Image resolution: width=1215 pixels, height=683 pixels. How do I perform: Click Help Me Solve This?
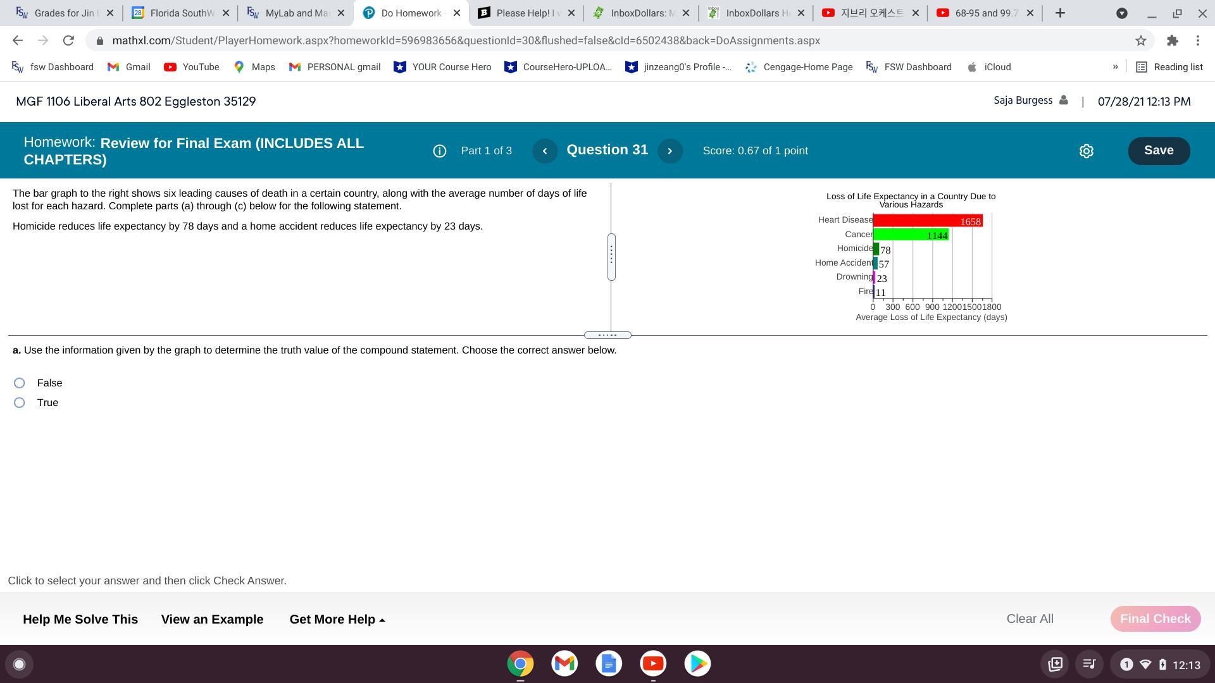(80, 619)
